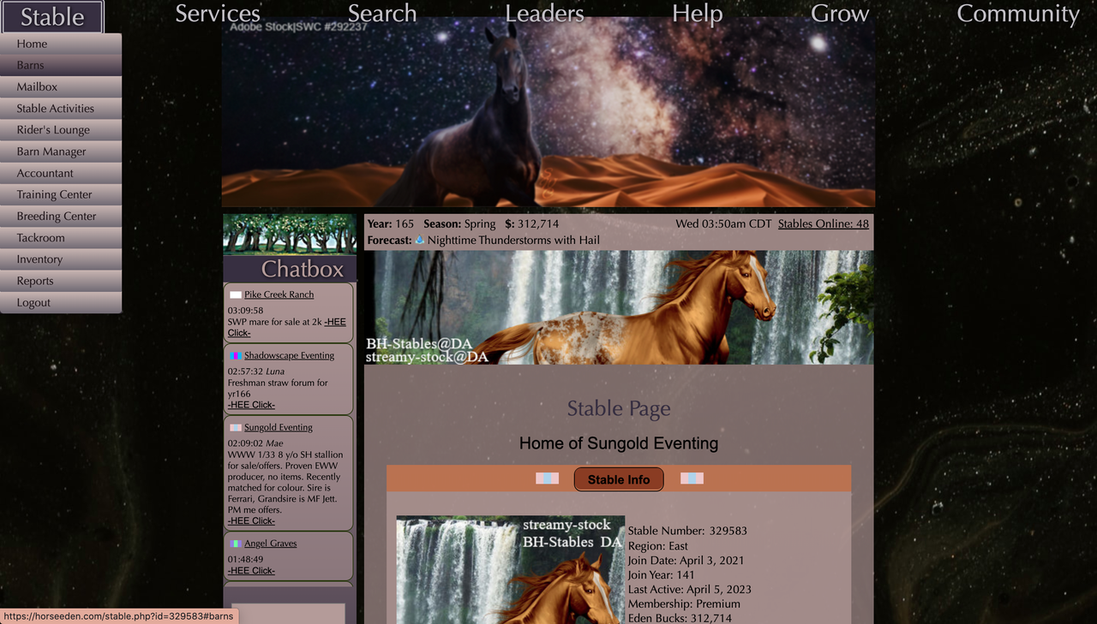Click Pike Creek Ranch's stable flag icon

(x=235, y=294)
